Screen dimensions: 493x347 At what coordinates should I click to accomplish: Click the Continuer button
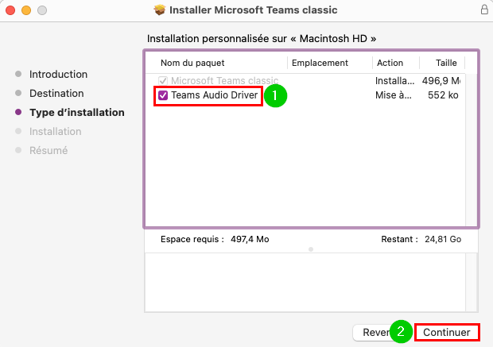[447, 332]
